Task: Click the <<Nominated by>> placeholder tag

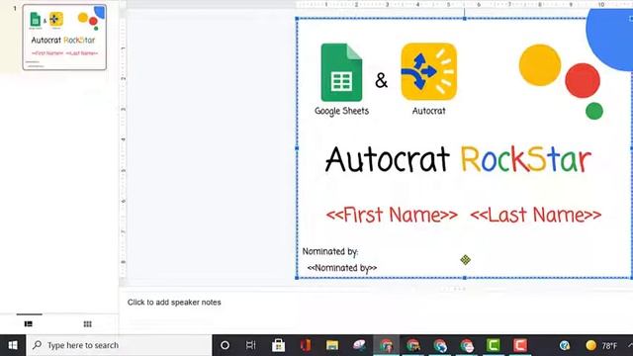Action: tap(342, 268)
